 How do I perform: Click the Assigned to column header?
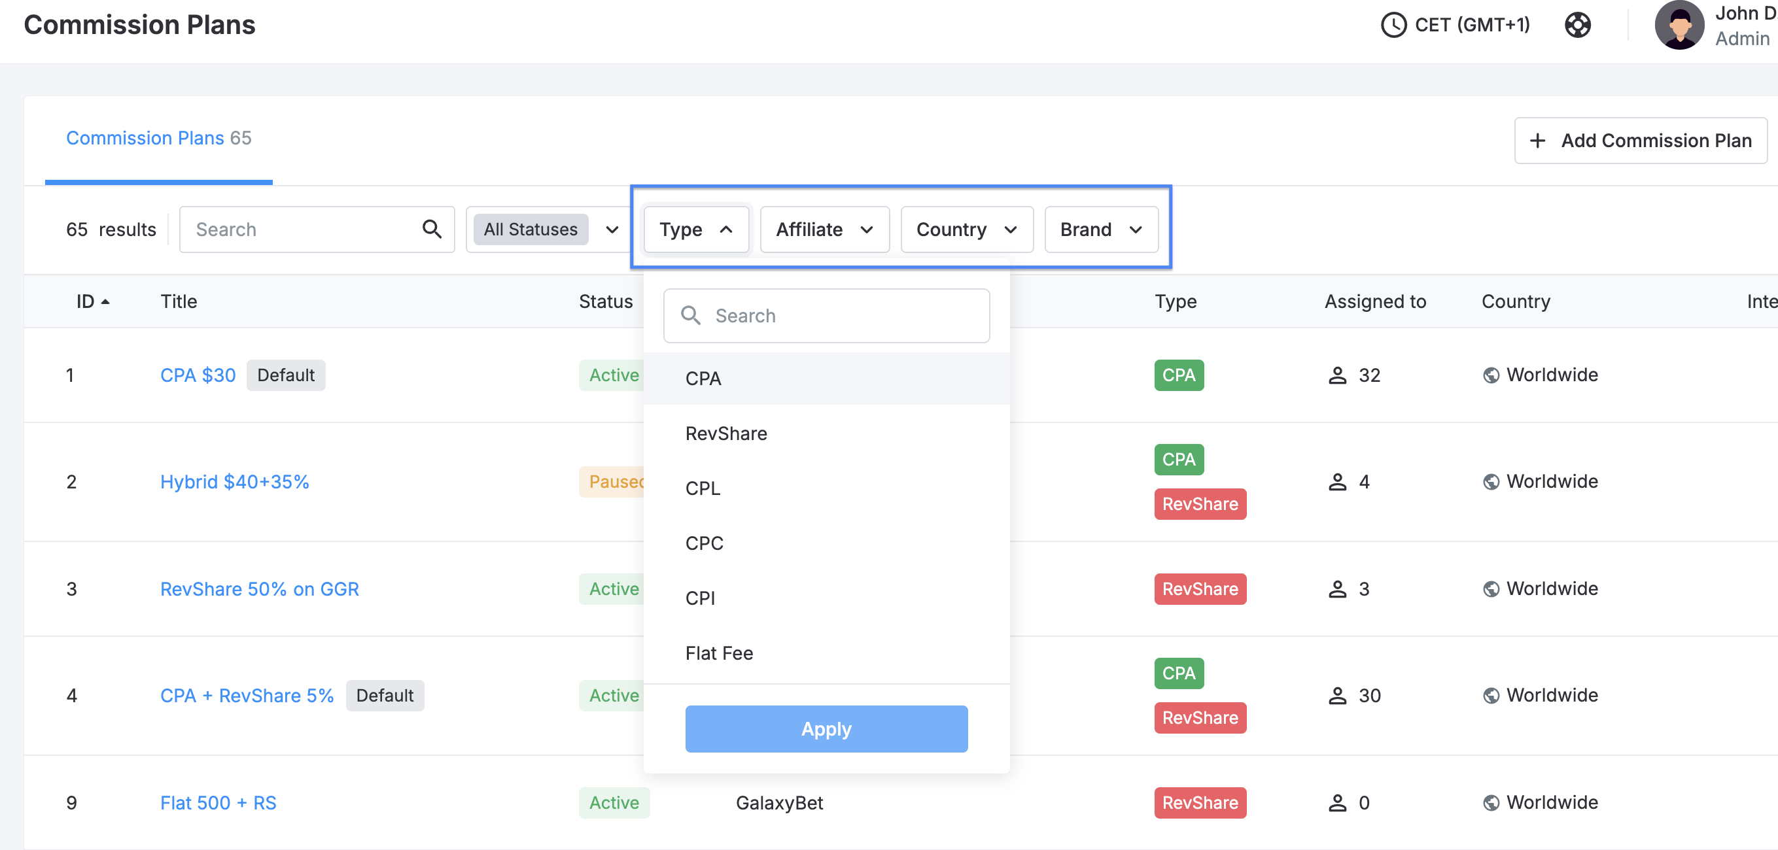pyautogui.click(x=1375, y=301)
